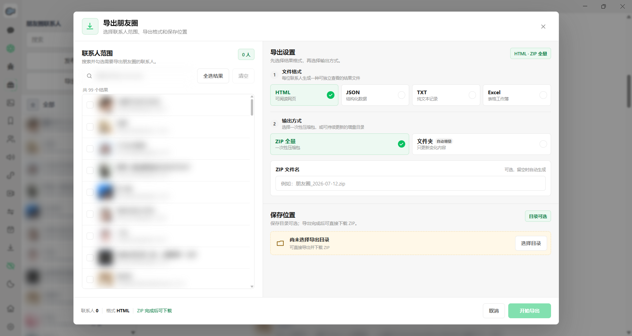
Task: Click the contact list scroll up arrow
Action: coord(252,97)
